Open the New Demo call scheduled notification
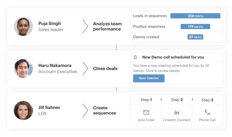Image resolution: width=232 pixels, height=137 pixels. pos(177,69)
